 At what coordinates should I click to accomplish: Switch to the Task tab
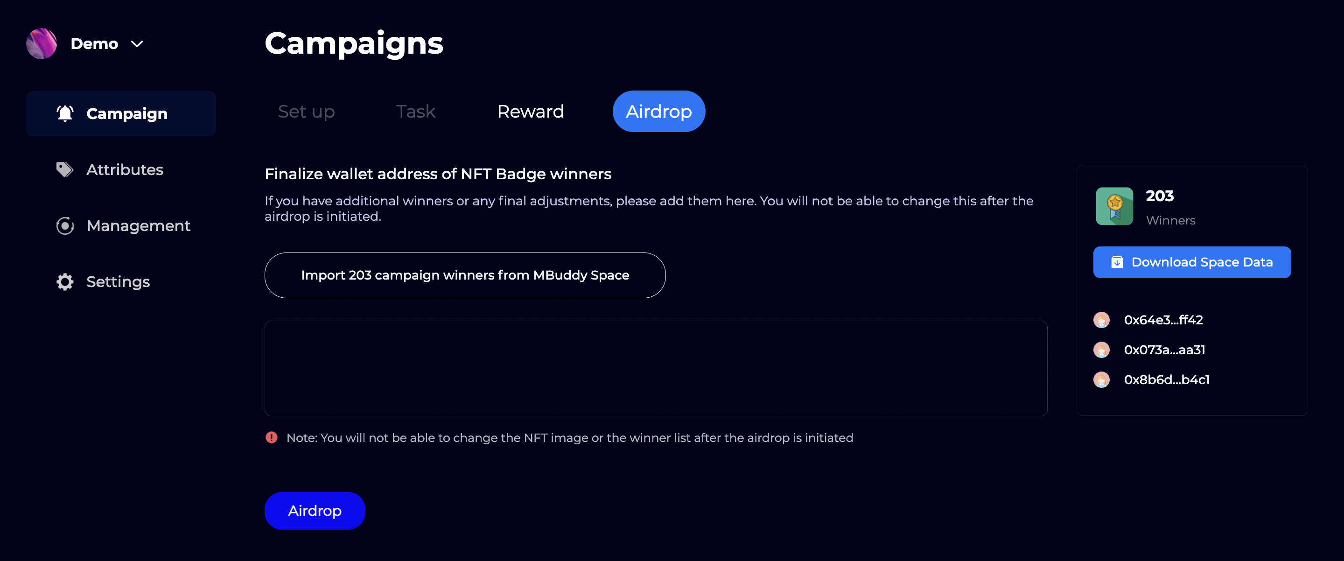point(415,111)
